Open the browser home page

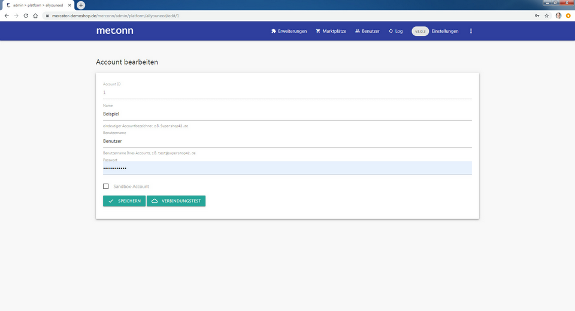pos(35,16)
